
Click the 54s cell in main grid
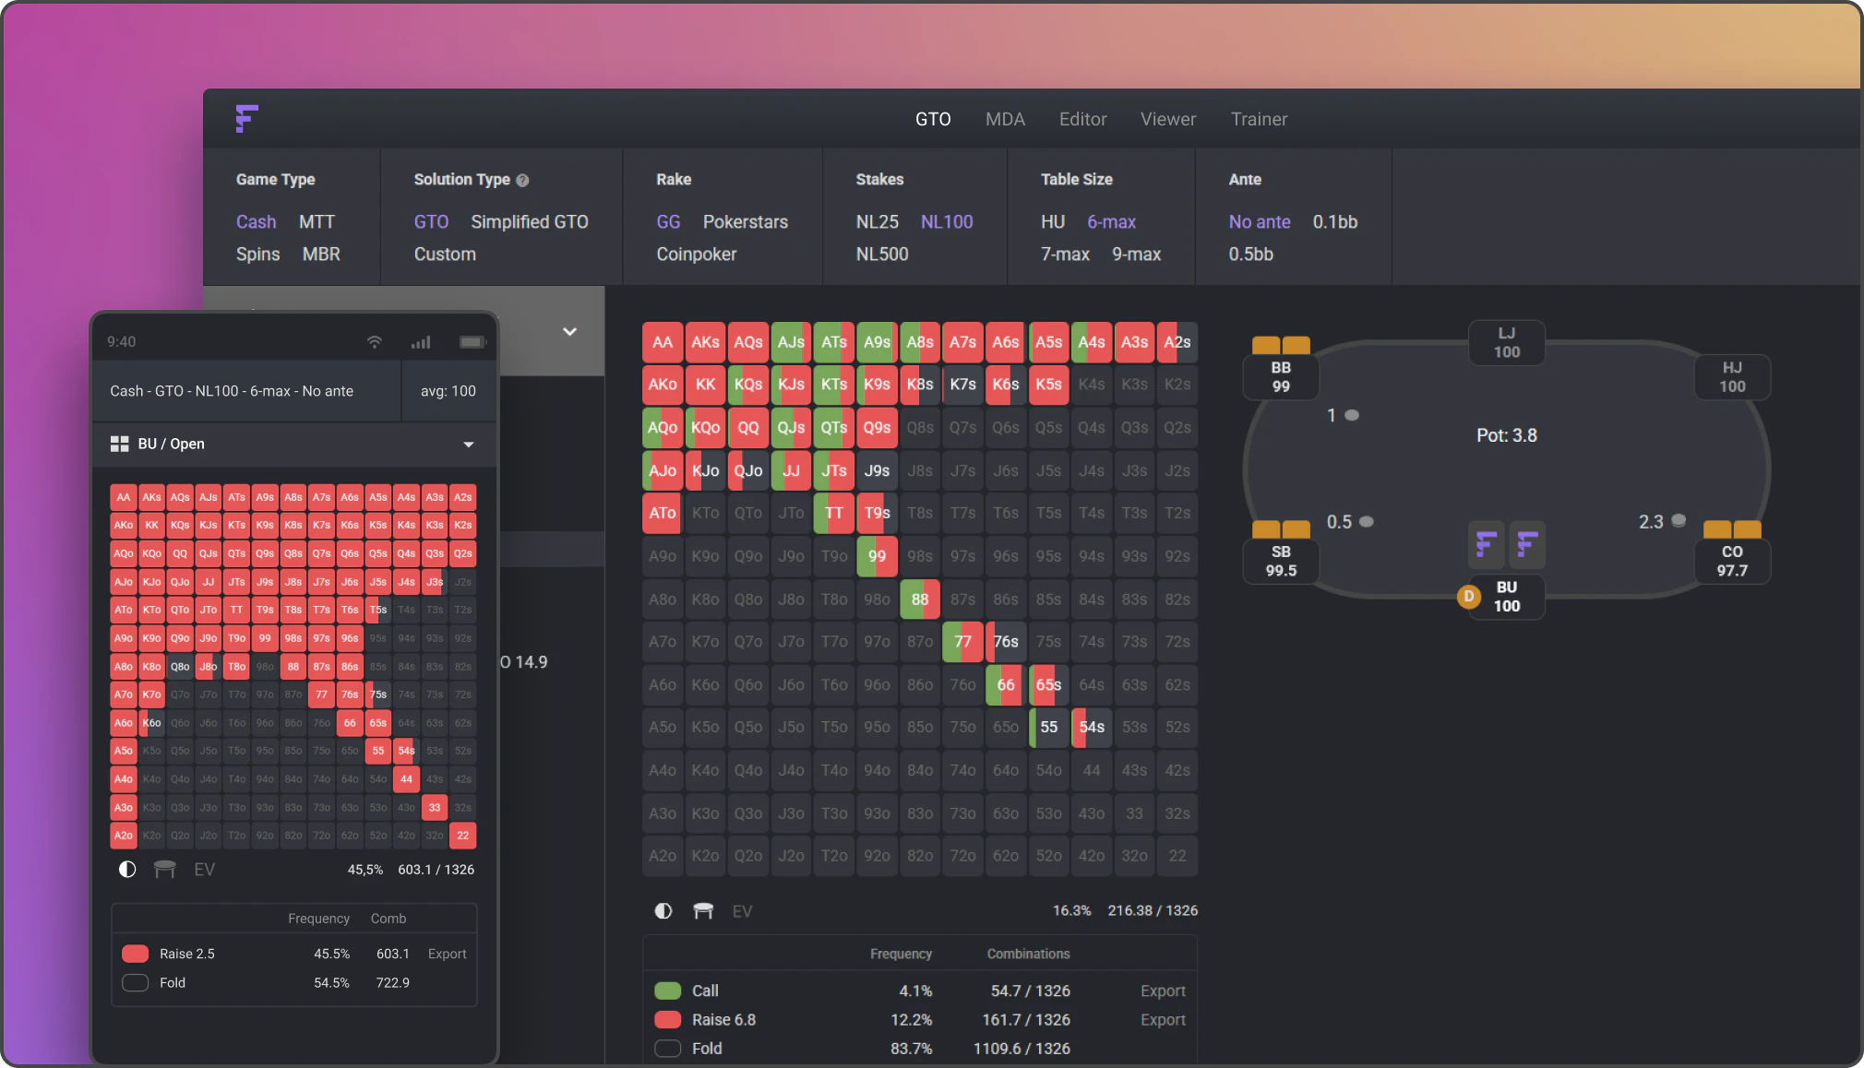tap(1092, 727)
